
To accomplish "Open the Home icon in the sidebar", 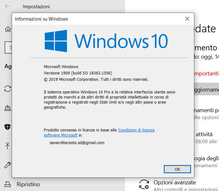I will tap(8, 29).
